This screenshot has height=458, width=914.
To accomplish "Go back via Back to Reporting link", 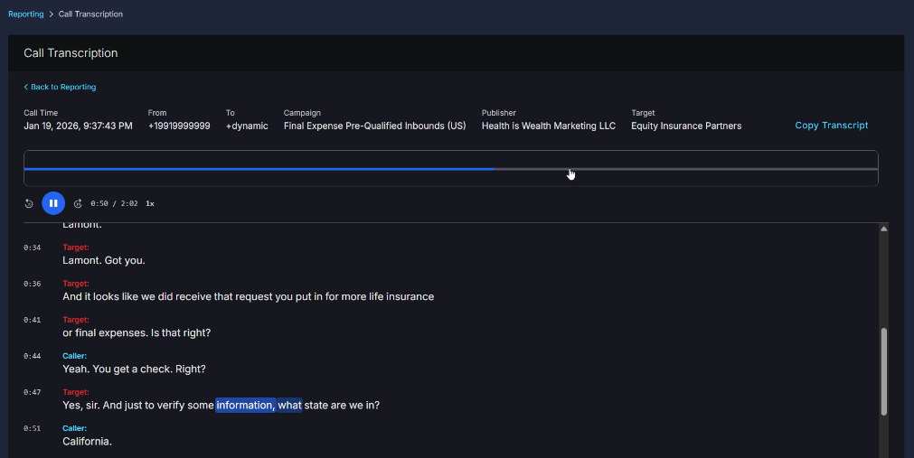I will coord(60,87).
